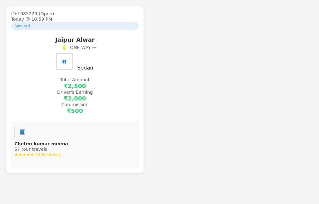The image size is (319, 204).
Task: Click the Secured status badge
Action: click(x=75, y=26)
